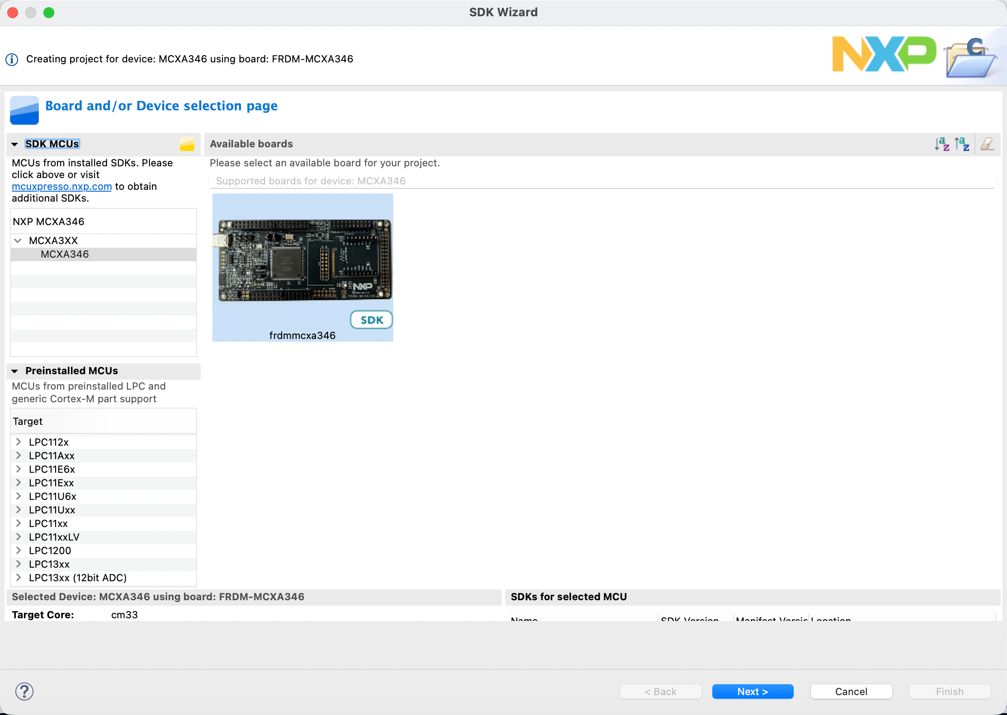Expand the LPC11U6x target

click(x=19, y=496)
